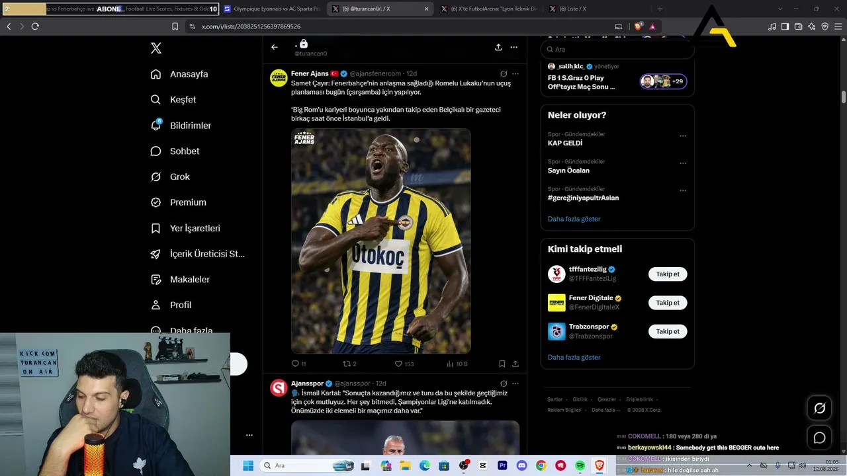Open the floating Grok button
847x476 pixels.
819,409
